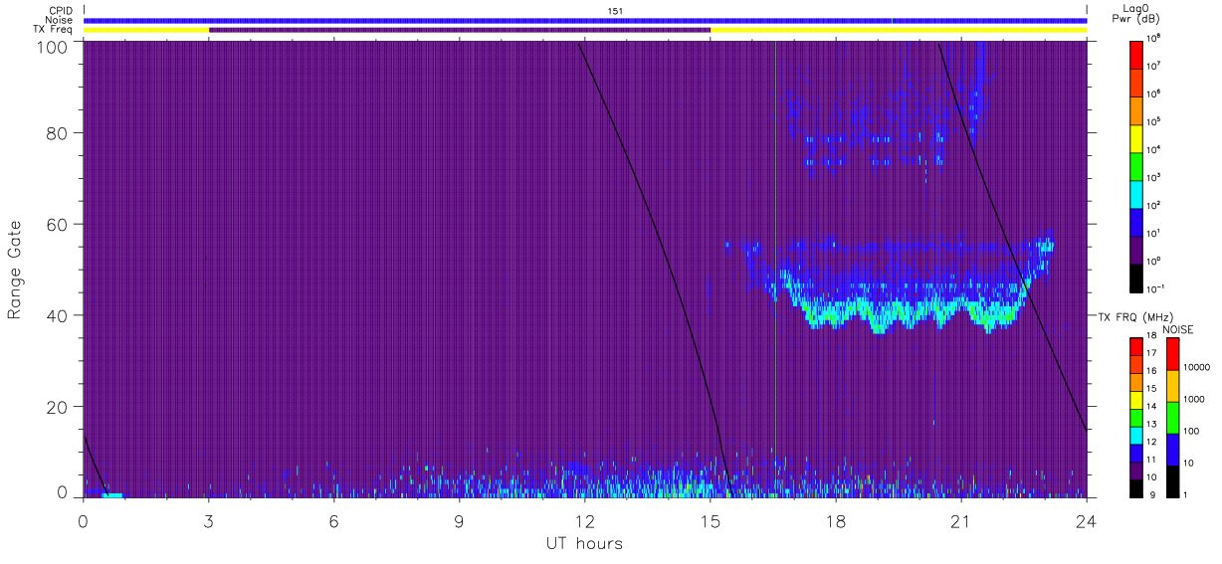Click the purple section of the TX Freq bar

tap(460, 30)
